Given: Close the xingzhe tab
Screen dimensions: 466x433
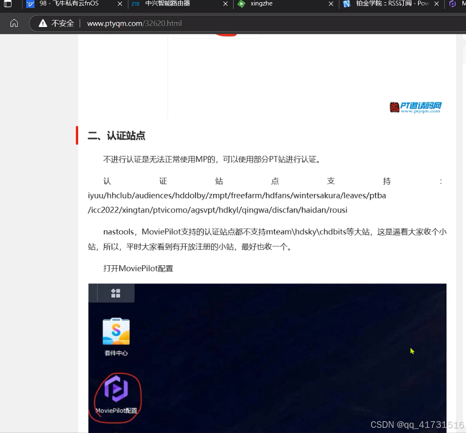Looking at the screenshot, I should tap(331, 4).
